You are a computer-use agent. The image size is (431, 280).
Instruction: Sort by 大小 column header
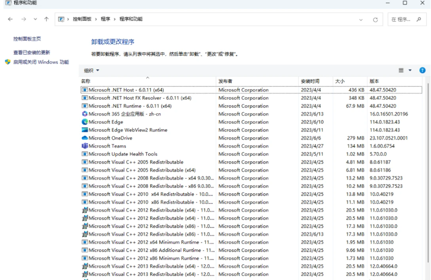point(350,81)
